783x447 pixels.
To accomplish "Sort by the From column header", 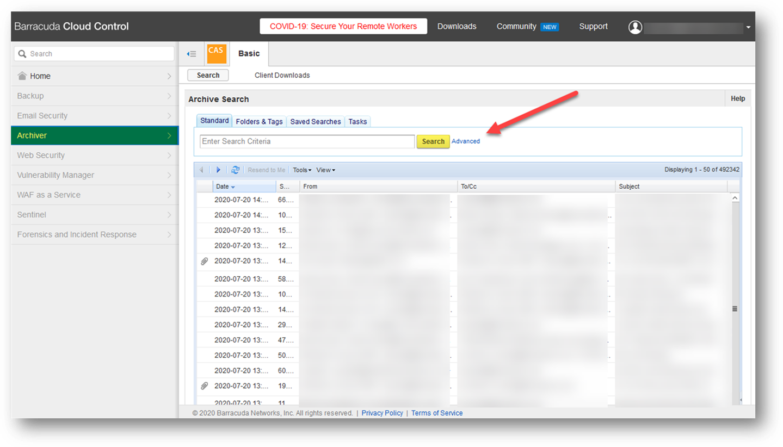I will (x=378, y=187).
